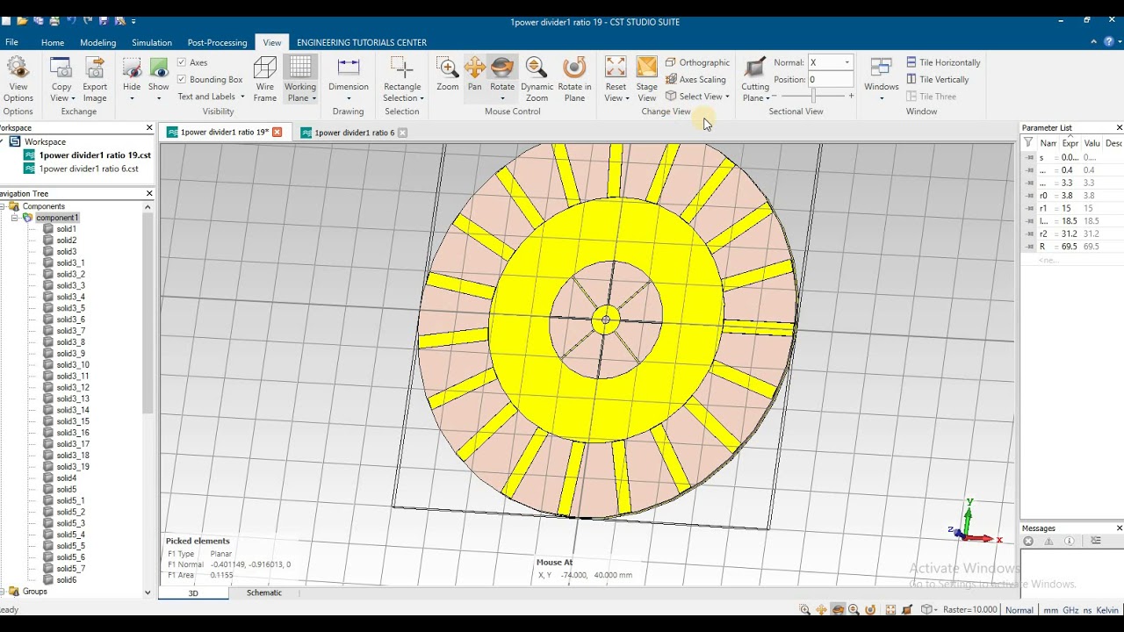Click the Cutting Plane button

(755, 79)
